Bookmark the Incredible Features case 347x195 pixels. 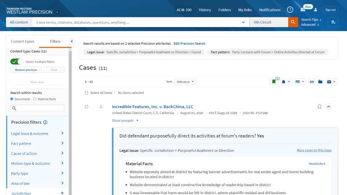(x=319, y=106)
